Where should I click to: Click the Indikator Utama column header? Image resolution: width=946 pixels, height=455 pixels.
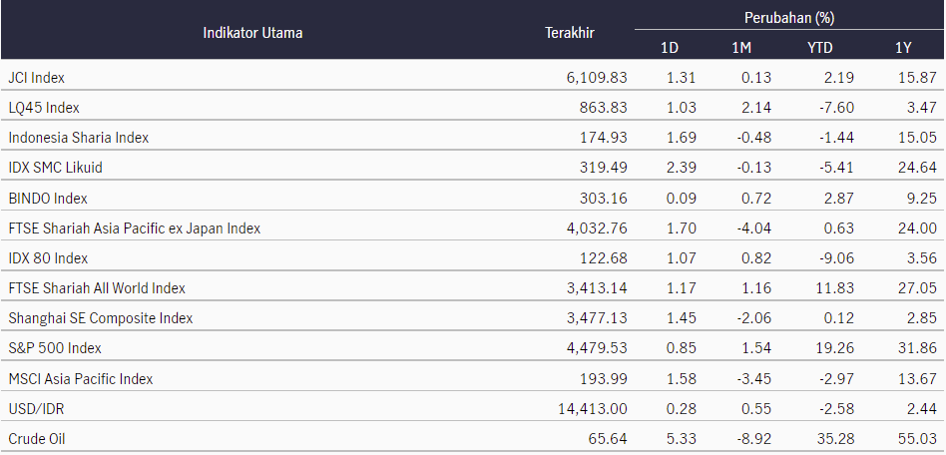(x=252, y=33)
